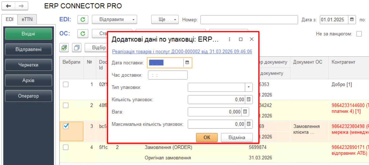This screenshot has height=165, width=369.
Task: Expand the Тип упаковки dropdown
Action: point(249,87)
